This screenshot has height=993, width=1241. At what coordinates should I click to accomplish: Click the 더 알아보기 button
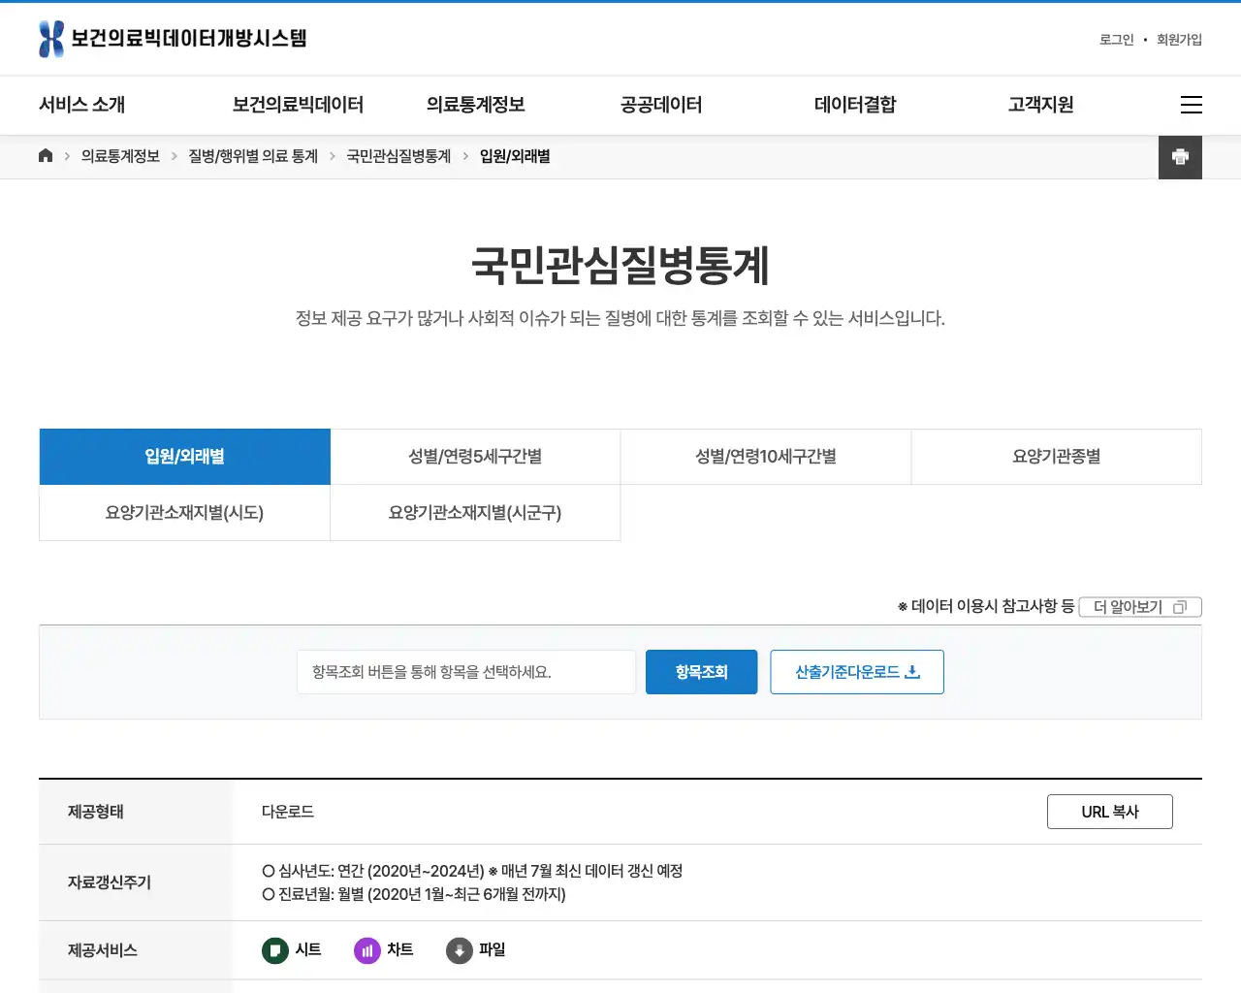click(1140, 607)
